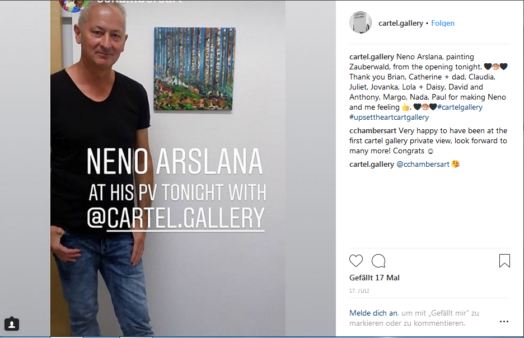Open the @cchambersart mention

coord(423,165)
